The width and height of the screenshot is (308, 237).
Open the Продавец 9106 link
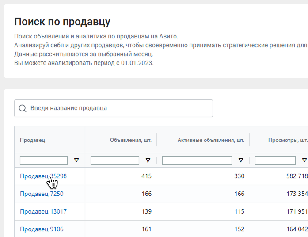[42, 229]
